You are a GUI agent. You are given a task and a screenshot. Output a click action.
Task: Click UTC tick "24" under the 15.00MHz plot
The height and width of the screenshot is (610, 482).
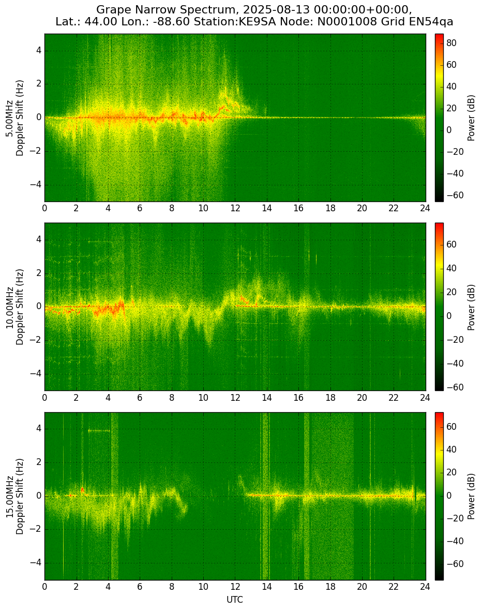coord(425,587)
